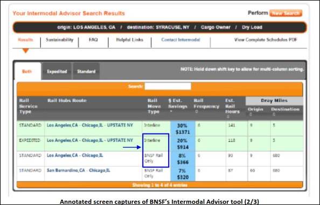320x205 pixels.
Task: Open the Results tab
Action: tap(25, 40)
